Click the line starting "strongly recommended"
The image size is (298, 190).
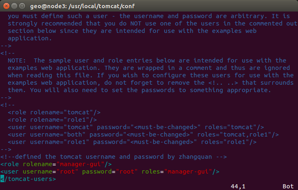click(x=149, y=23)
